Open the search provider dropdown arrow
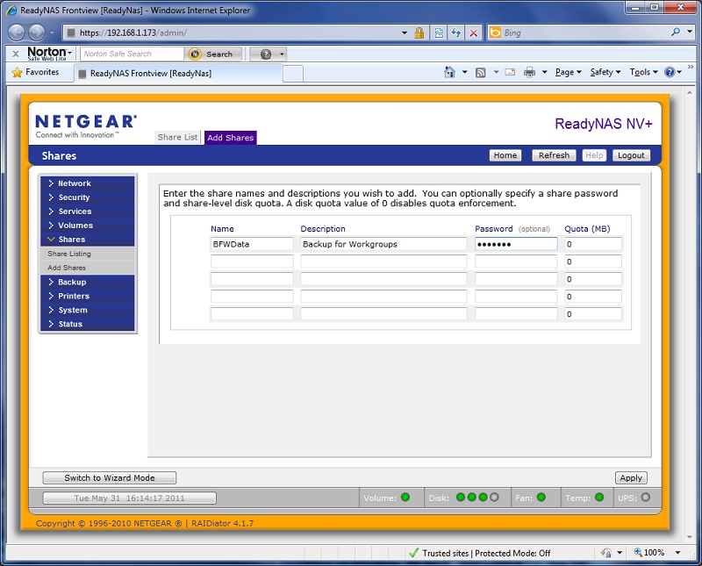The height and width of the screenshot is (566, 702). coord(690,32)
